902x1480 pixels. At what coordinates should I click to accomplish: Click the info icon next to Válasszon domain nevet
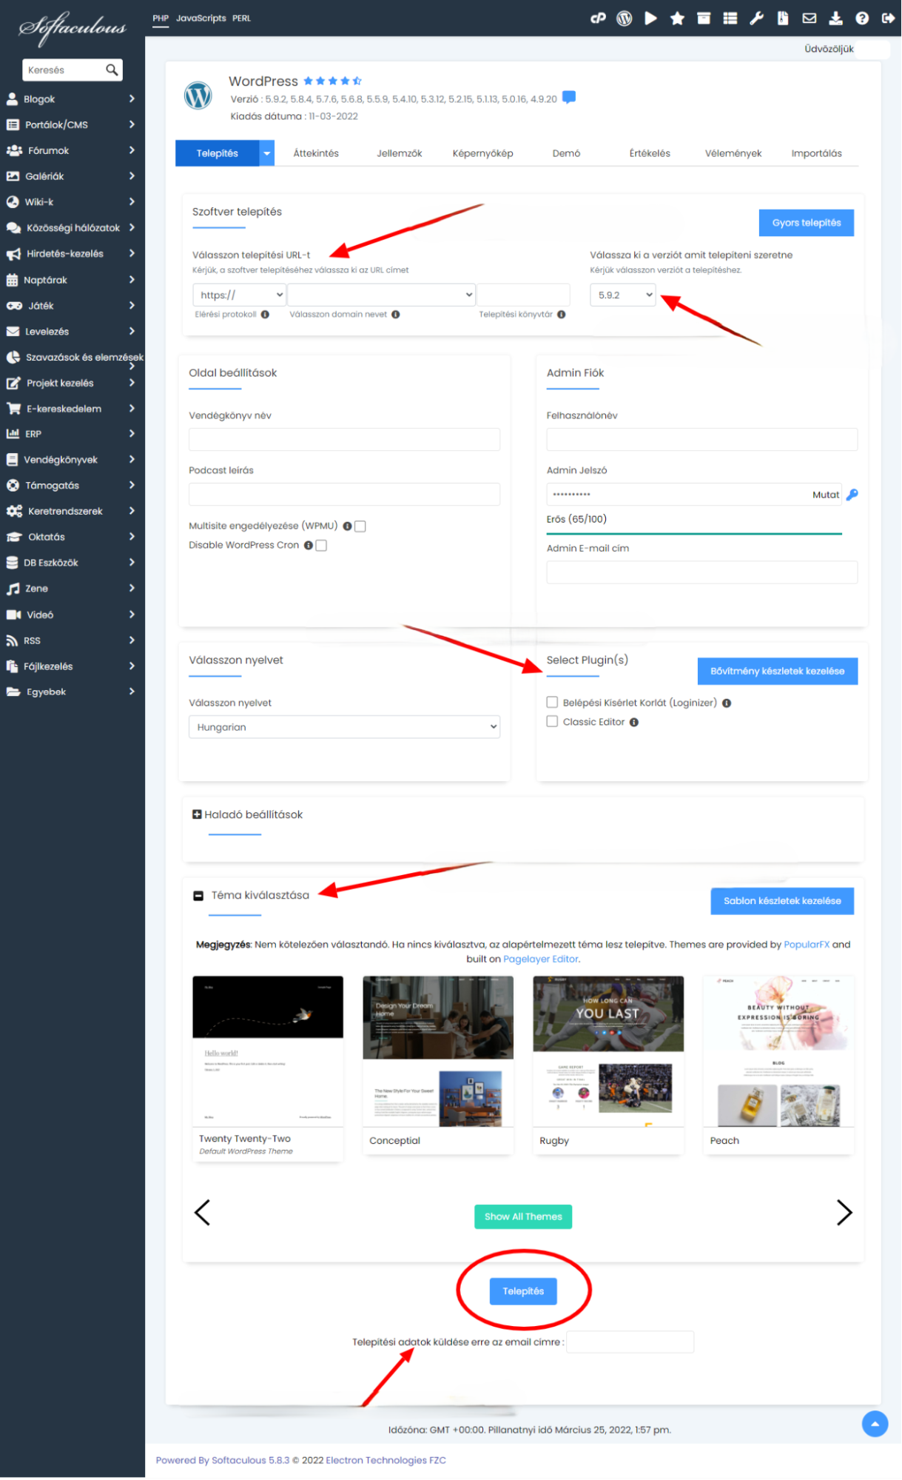tap(396, 315)
